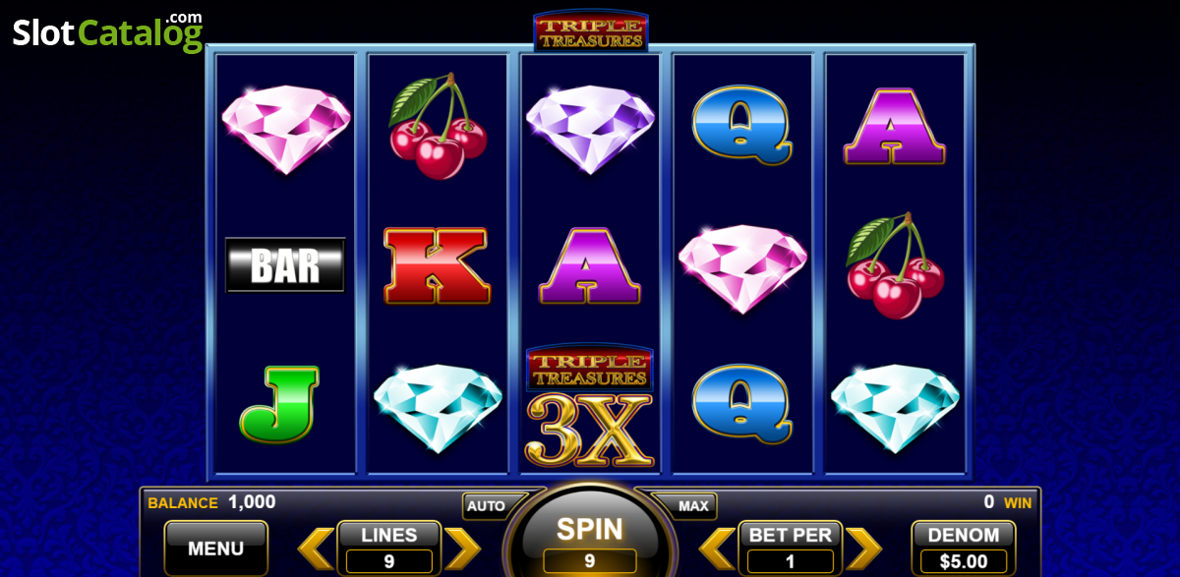The height and width of the screenshot is (577, 1180).
Task: Enable MAX bet
Action: [693, 506]
